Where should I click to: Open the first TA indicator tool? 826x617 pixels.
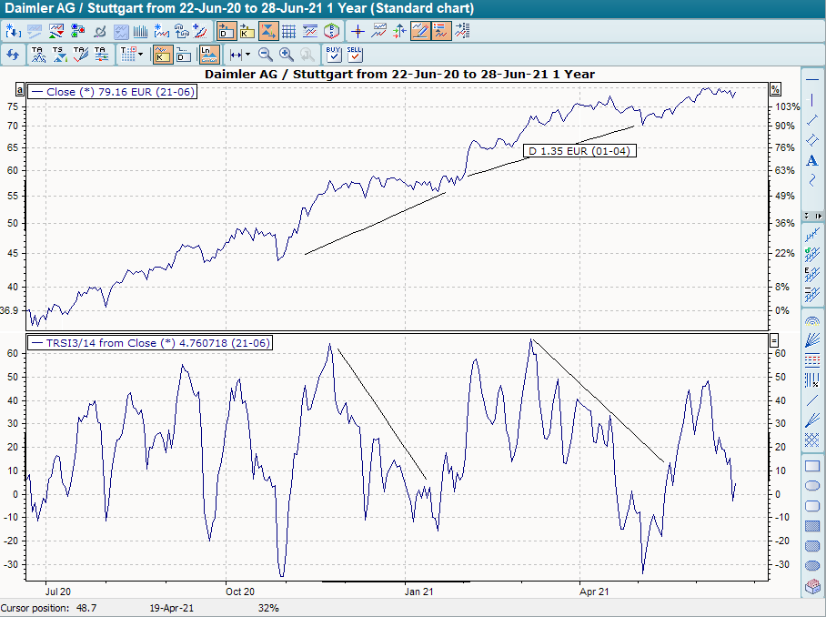[37, 54]
